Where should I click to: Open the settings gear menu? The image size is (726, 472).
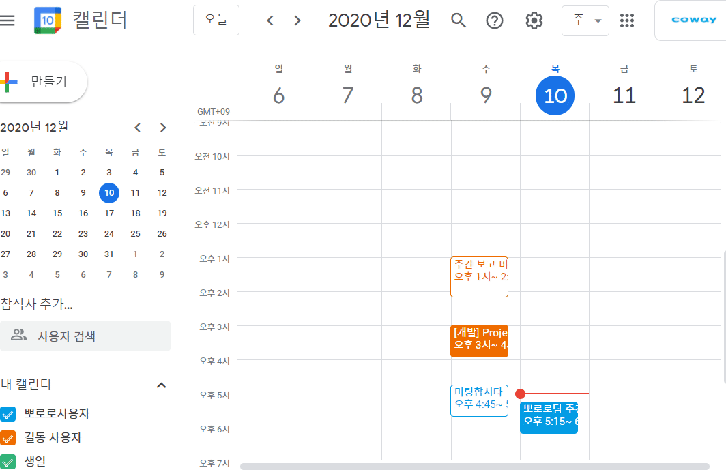coord(534,20)
